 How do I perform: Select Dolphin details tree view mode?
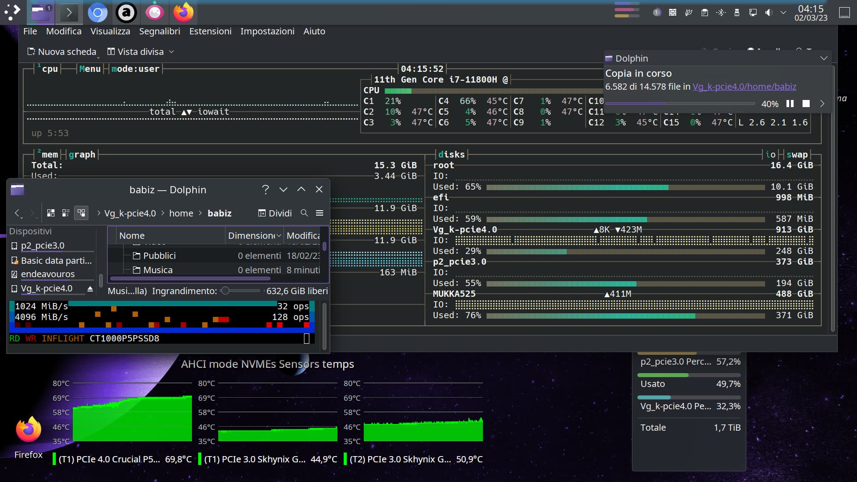click(81, 213)
